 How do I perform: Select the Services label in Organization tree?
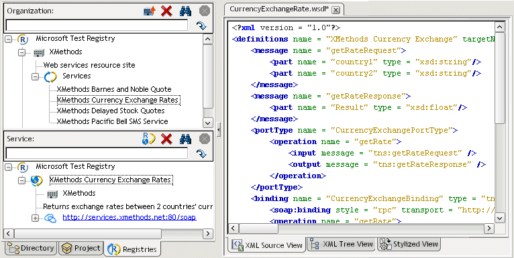click(x=76, y=76)
